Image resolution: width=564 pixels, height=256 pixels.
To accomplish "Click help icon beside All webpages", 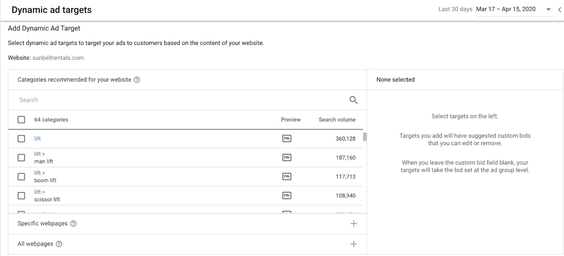I will click(59, 244).
